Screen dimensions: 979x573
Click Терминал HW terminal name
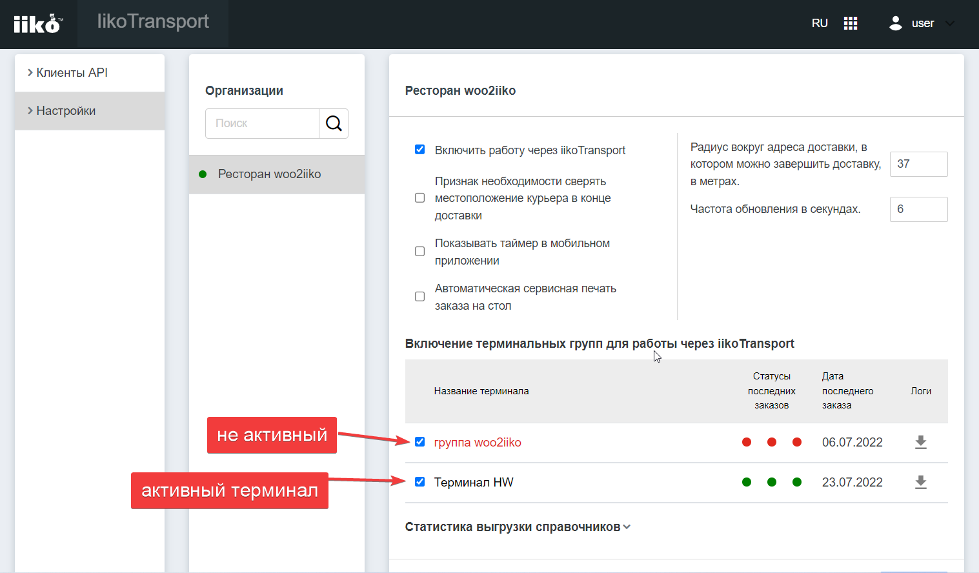tap(474, 483)
